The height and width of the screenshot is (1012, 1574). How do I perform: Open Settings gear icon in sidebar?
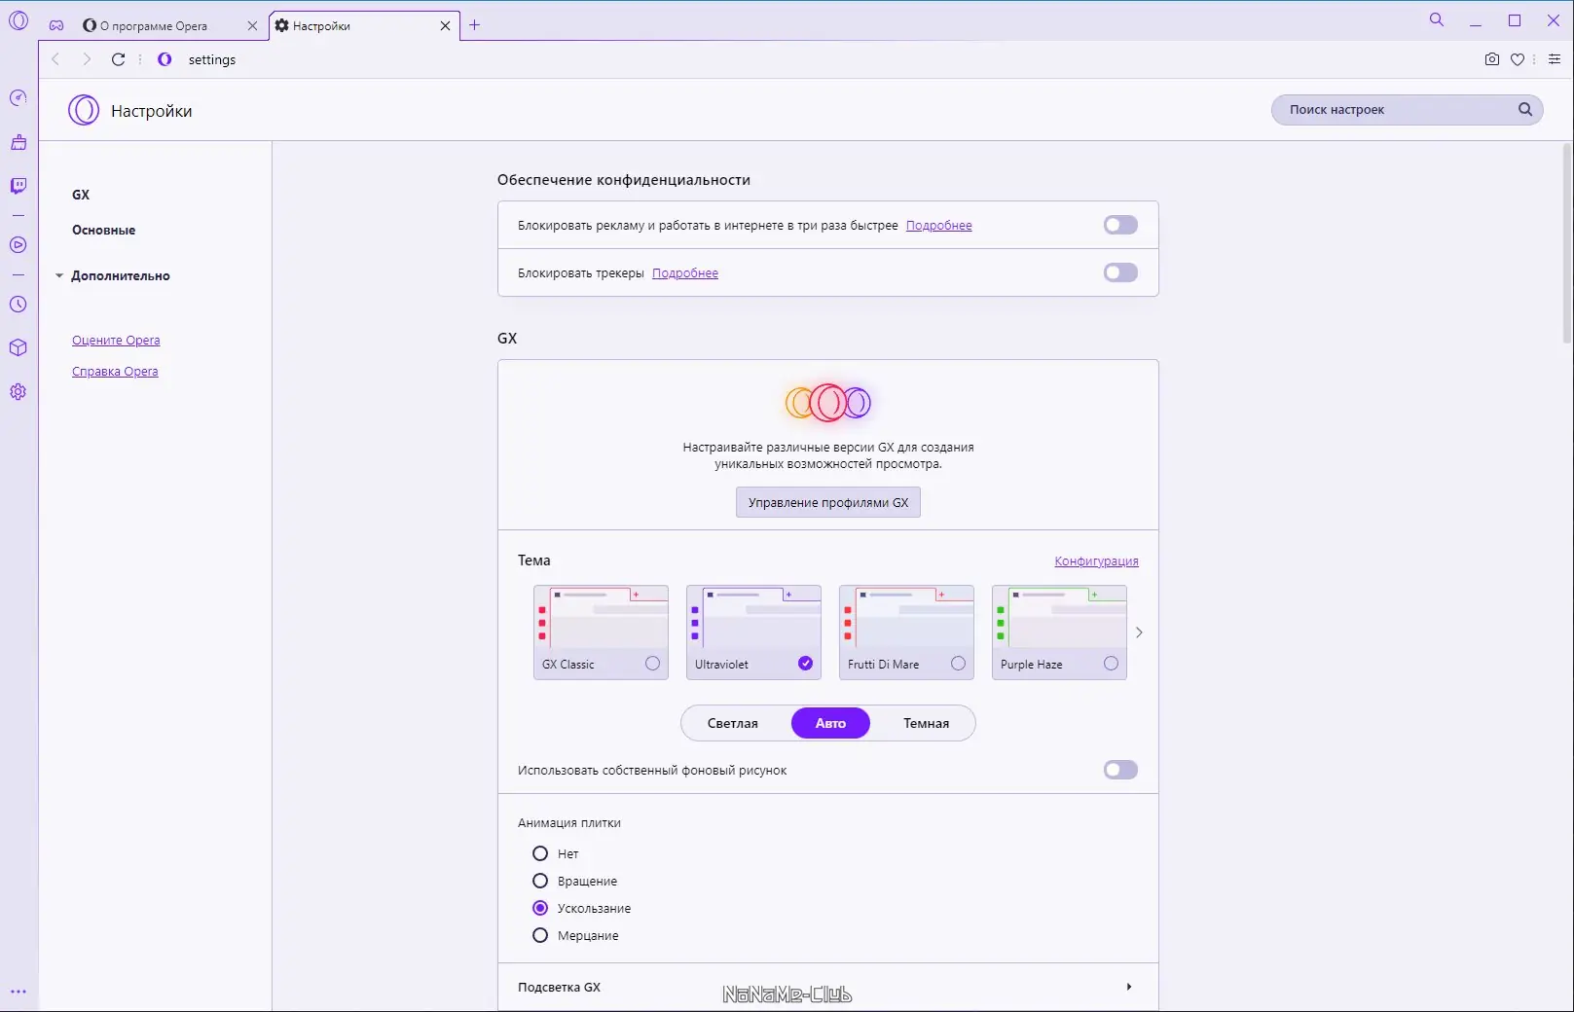(18, 391)
